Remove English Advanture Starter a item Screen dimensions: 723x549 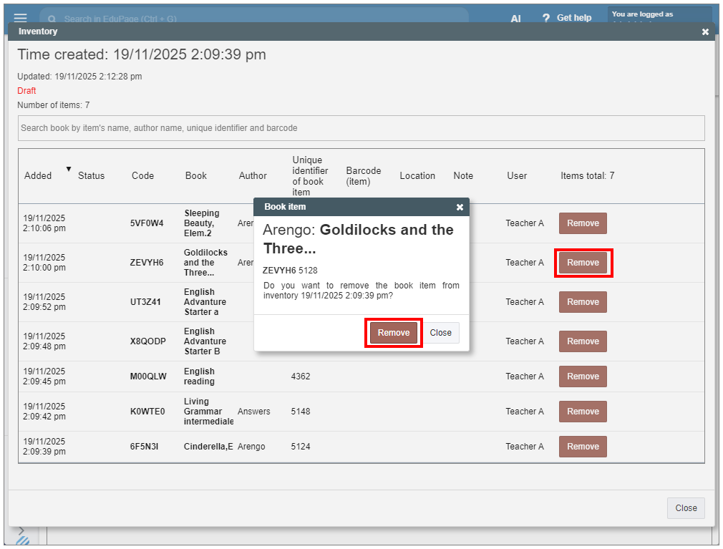point(583,302)
